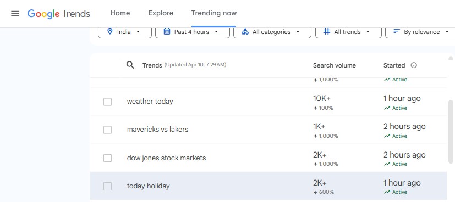Open the weather today trend
The width and height of the screenshot is (455, 202).
tap(150, 102)
